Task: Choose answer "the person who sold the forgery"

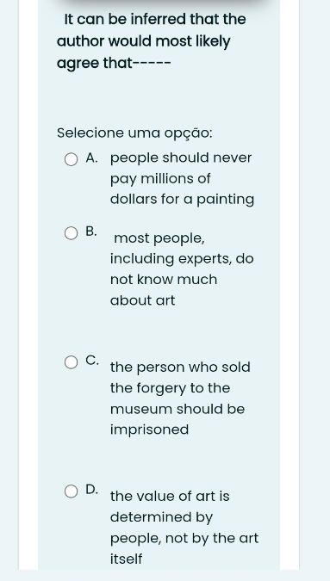Action: tap(180, 399)
